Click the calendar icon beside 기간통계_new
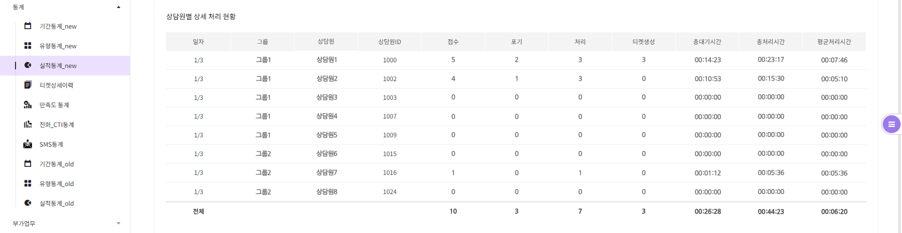The image size is (902, 233). (28, 26)
